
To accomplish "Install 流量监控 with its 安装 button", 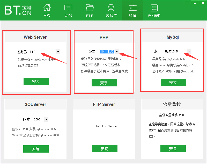I will (x=173, y=149).
